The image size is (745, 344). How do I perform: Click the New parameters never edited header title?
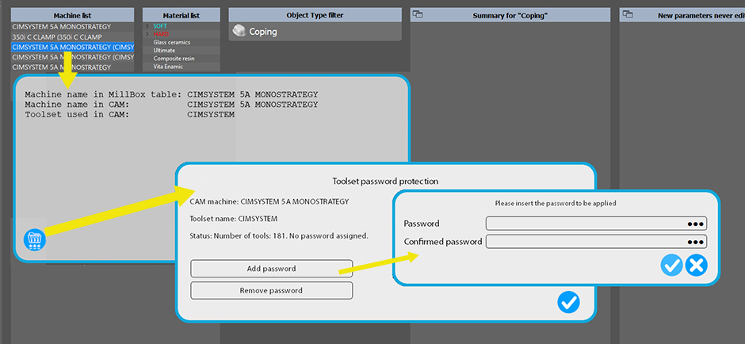701,16
